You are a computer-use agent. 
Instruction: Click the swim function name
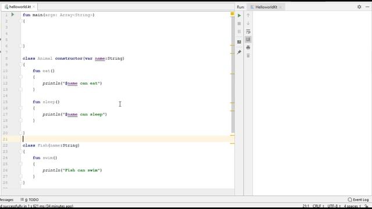[x=48, y=158]
